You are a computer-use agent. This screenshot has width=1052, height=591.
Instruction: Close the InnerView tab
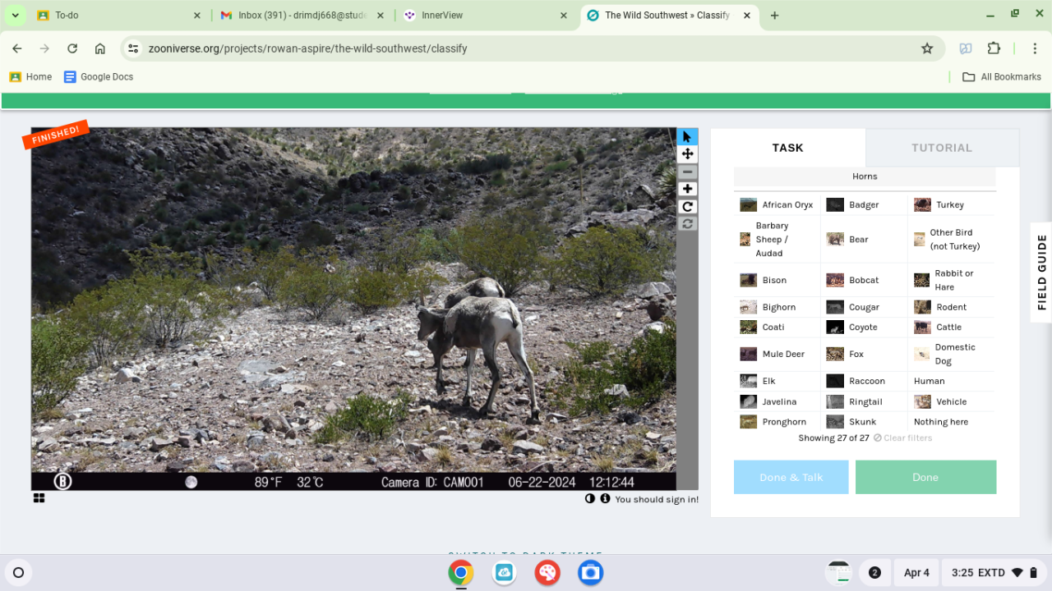coord(564,16)
